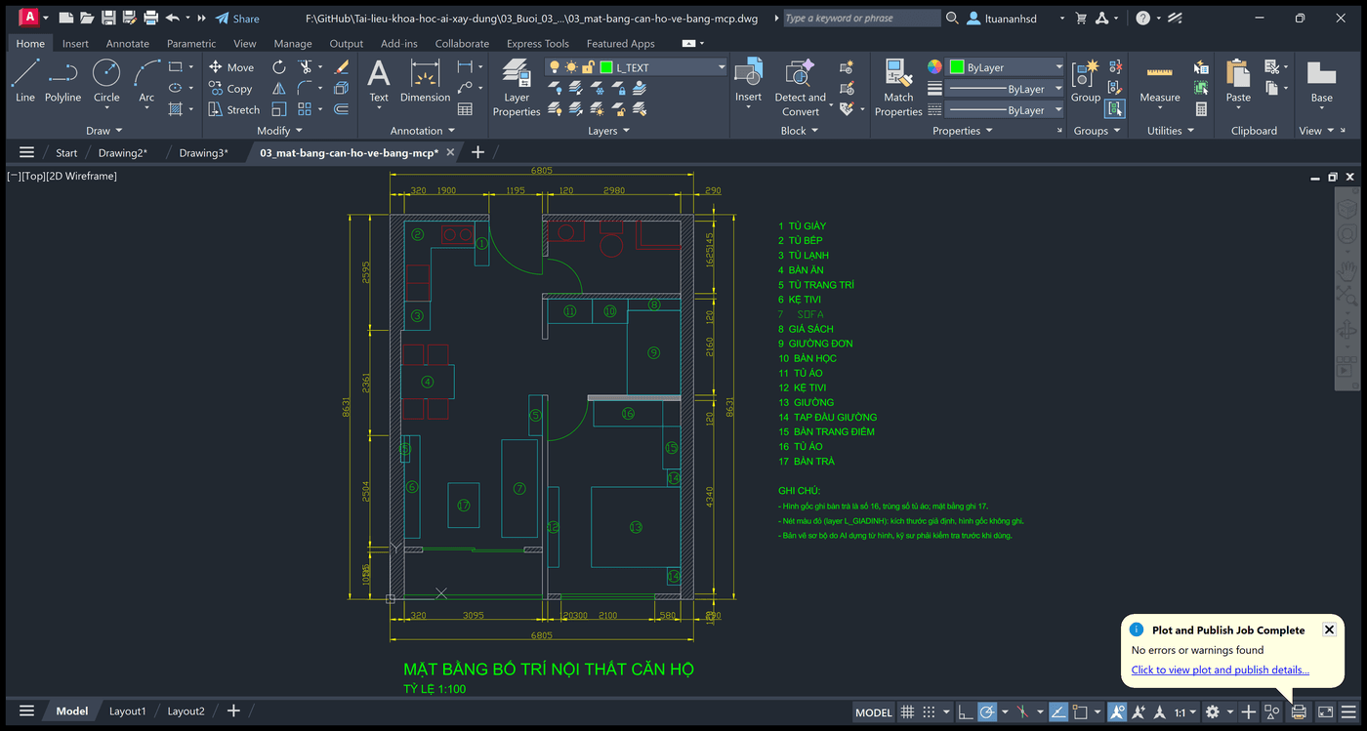The image size is (1367, 731).
Task: Select the Stretch tool
Action: coord(233,109)
